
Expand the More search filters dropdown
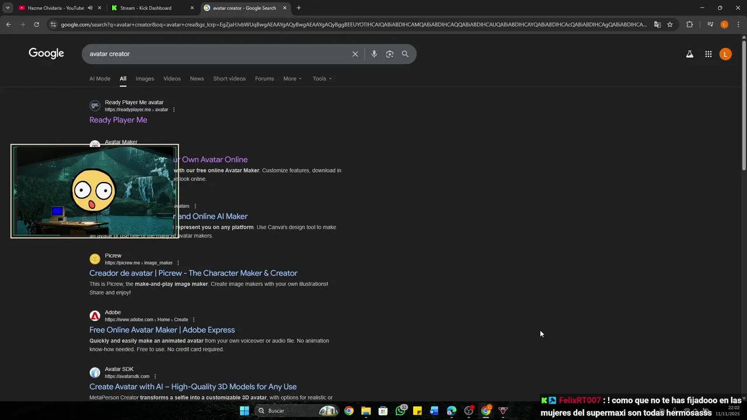pos(292,79)
